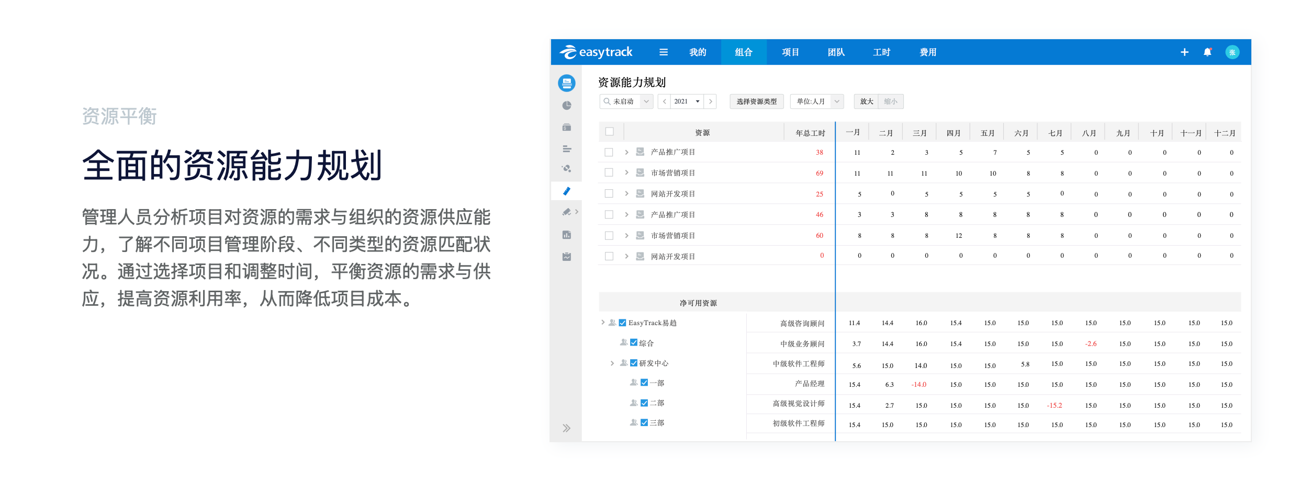Screen dimensions: 1300x483
Task: Expand sidebar with double-arrow icon
Action: point(566,428)
